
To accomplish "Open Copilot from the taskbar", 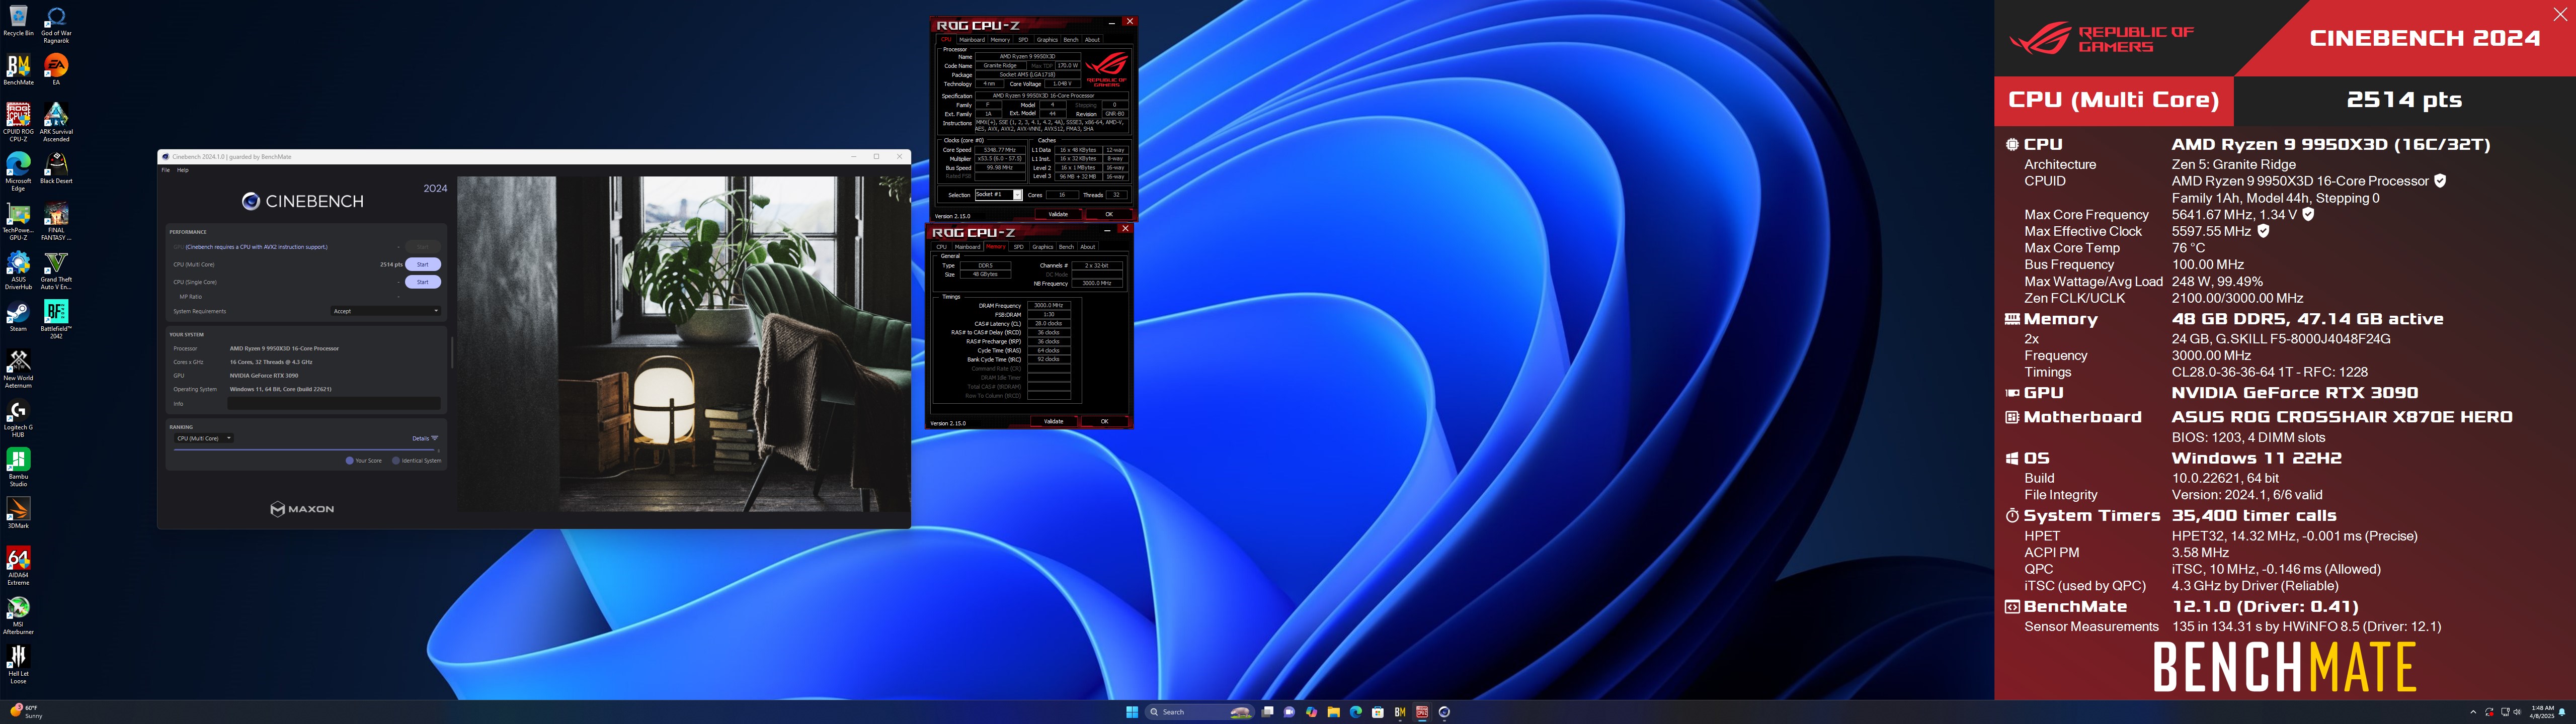I will coord(1311,712).
